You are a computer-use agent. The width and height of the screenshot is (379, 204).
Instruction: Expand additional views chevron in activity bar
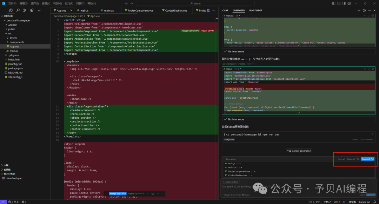click(x=39, y=11)
